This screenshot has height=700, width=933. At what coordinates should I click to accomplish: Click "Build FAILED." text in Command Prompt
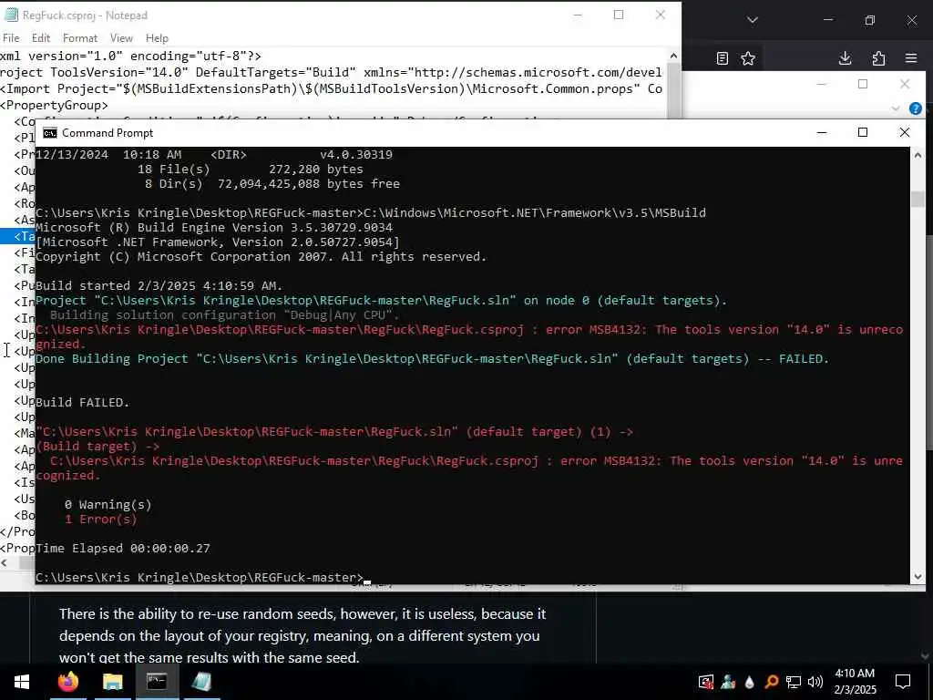83,402
